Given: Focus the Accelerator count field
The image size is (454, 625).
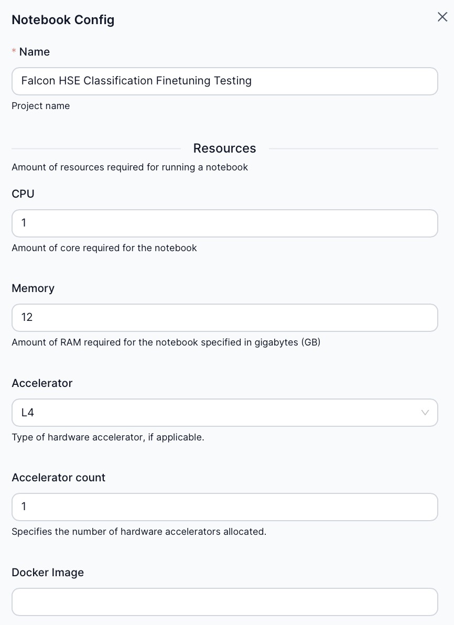Looking at the screenshot, I should (x=224, y=507).
